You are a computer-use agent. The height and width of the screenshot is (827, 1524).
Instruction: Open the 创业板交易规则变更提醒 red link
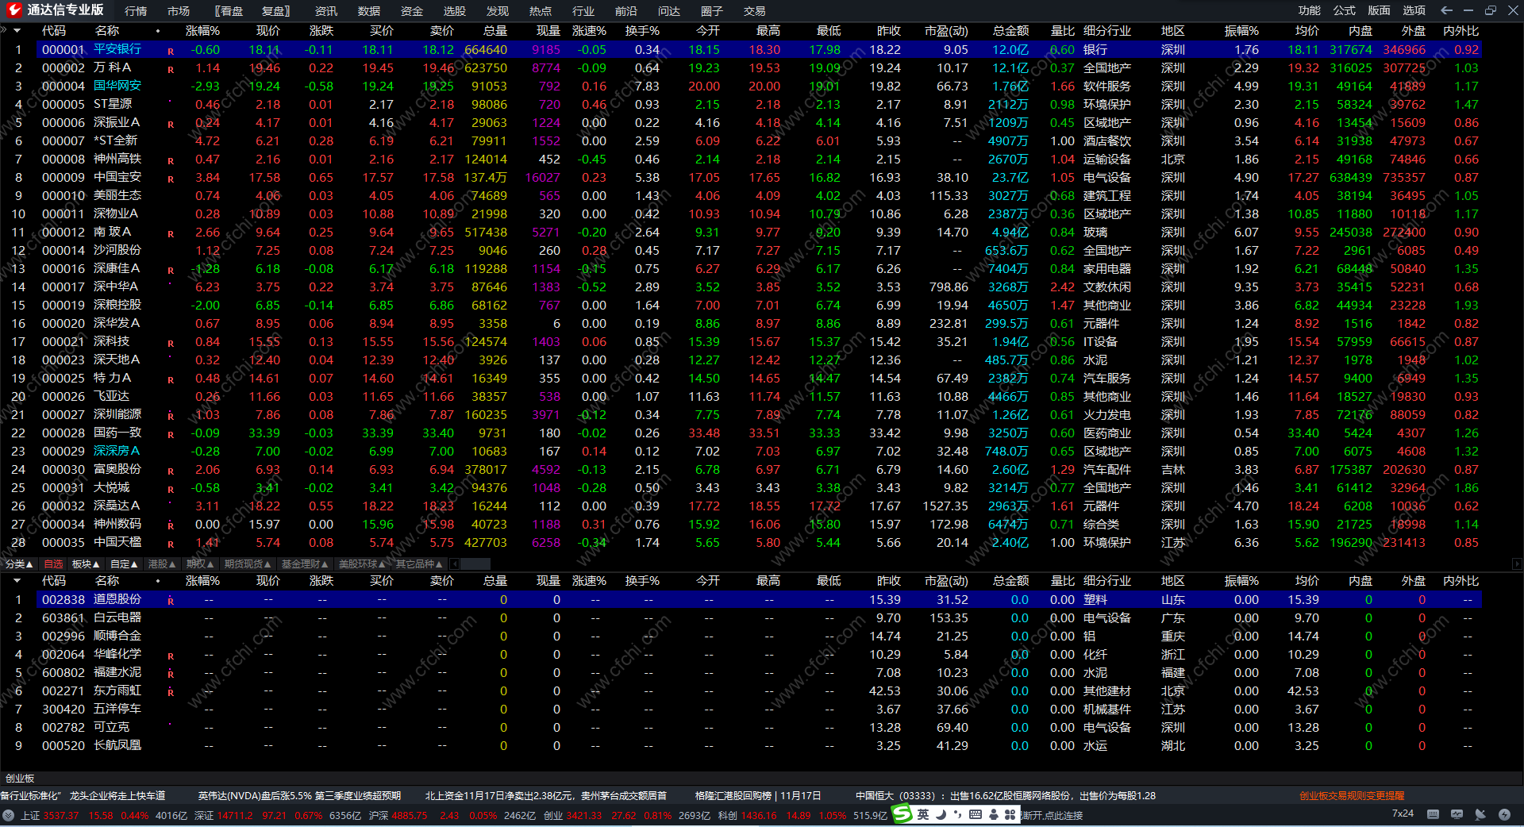click(x=1352, y=795)
